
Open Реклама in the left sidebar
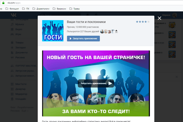pyautogui.click(x=20, y=57)
